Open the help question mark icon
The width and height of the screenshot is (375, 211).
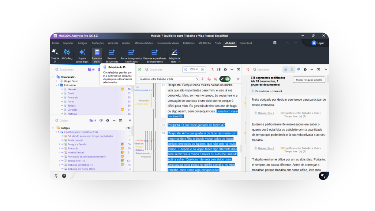(x=64, y=176)
